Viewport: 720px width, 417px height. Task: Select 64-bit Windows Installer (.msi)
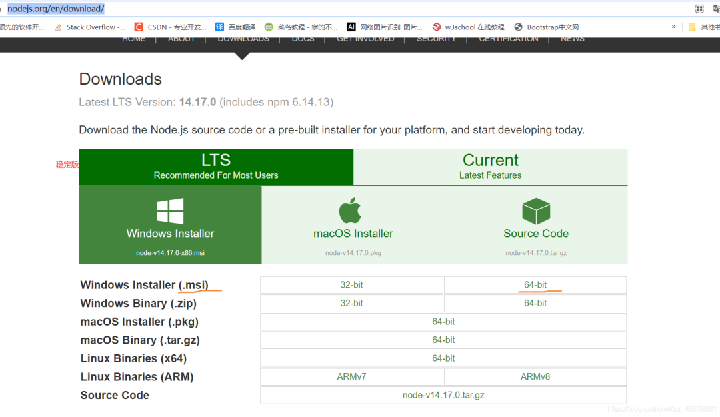[x=535, y=285]
